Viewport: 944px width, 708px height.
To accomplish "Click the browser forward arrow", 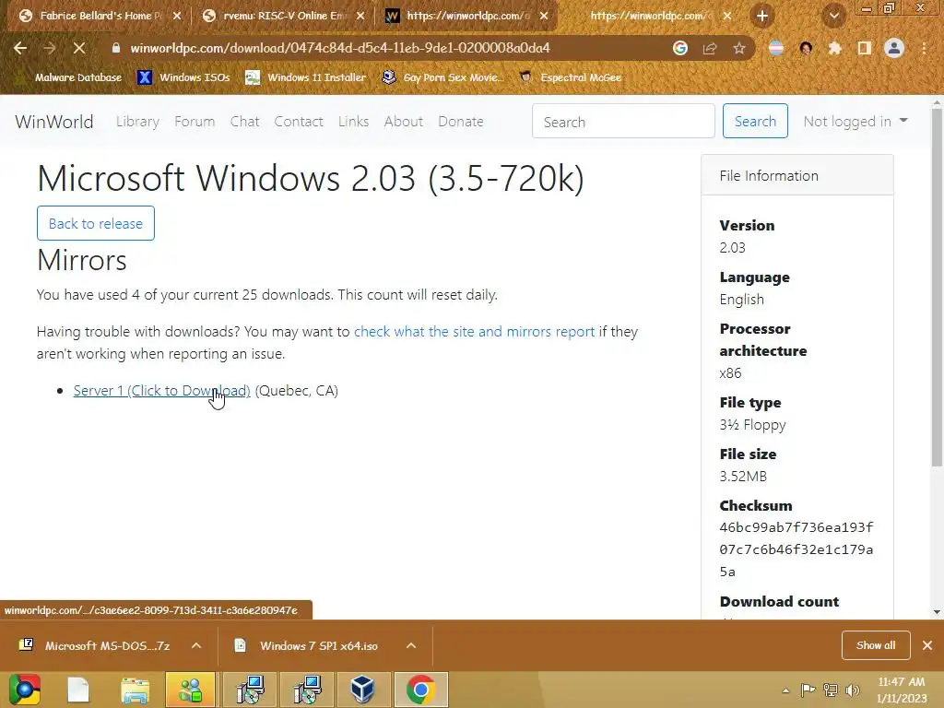I will pos(50,48).
